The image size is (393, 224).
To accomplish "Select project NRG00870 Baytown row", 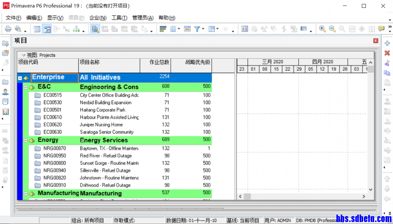I will pos(120,148).
